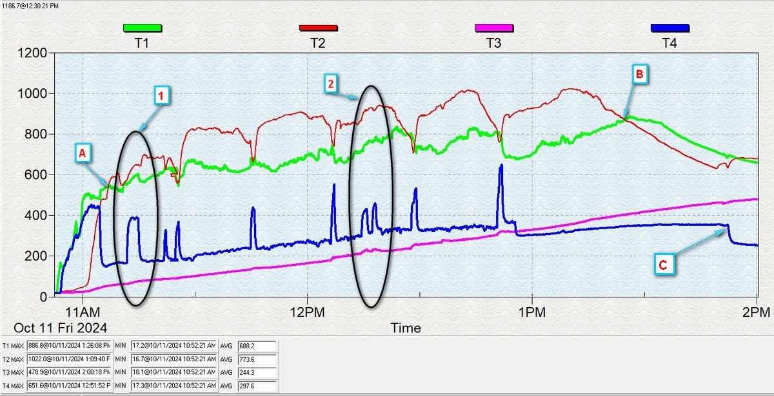
Task: Click the T3 AVG field showing 244.3
Action: click(257, 373)
